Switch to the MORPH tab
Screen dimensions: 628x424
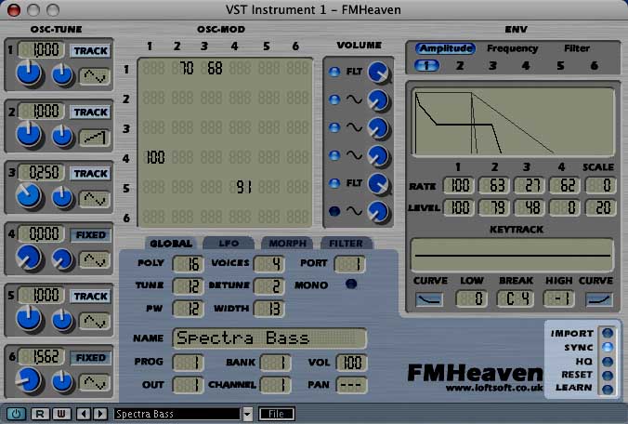coord(288,243)
